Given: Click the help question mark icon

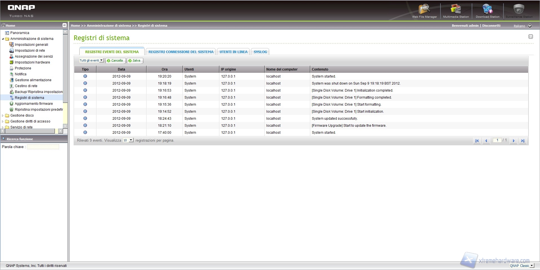Looking at the screenshot, I should click(530, 37).
